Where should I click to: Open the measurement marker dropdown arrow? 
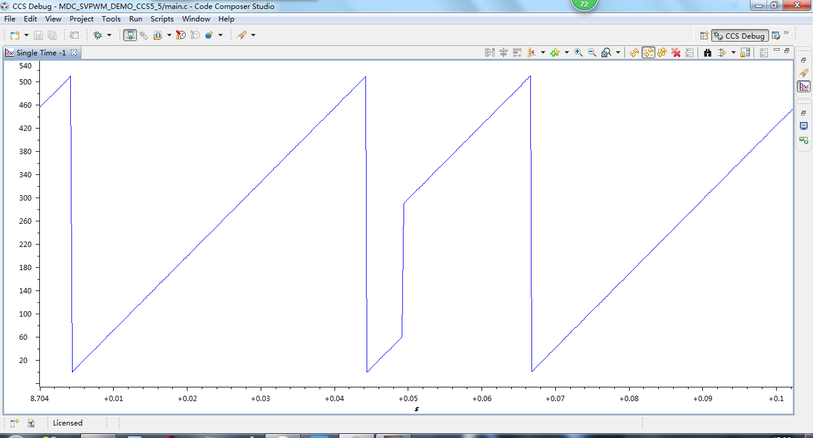pos(543,52)
